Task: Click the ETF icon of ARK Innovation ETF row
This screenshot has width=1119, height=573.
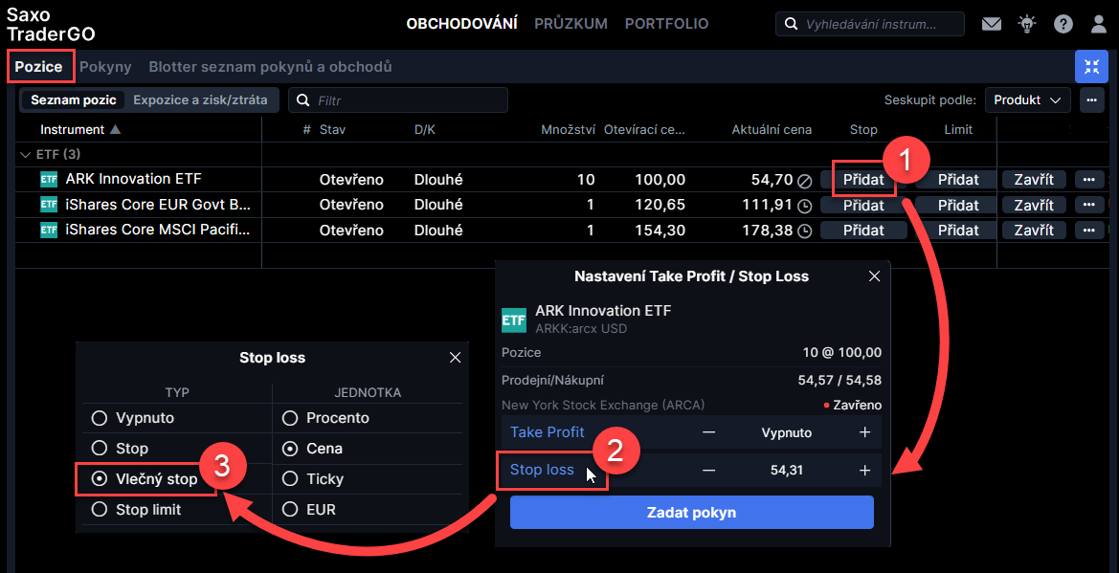Action: click(49, 179)
